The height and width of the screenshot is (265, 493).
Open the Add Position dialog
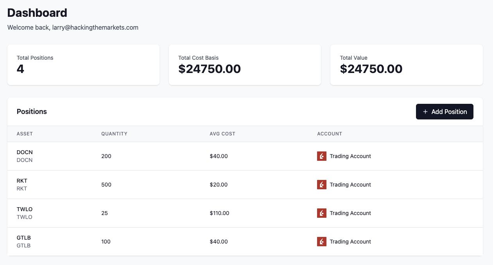tap(445, 112)
